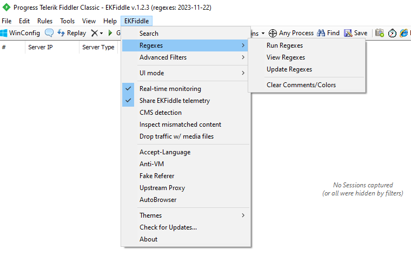The width and height of the screenshot is (411, 255).
Task: Click the Replay toolbar button
Action: click(x=72, y=33)
